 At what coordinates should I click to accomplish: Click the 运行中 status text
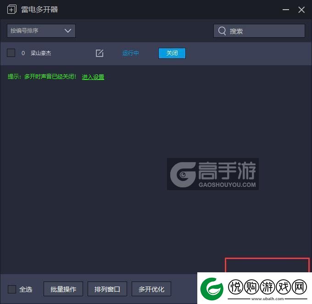point(130,53)
